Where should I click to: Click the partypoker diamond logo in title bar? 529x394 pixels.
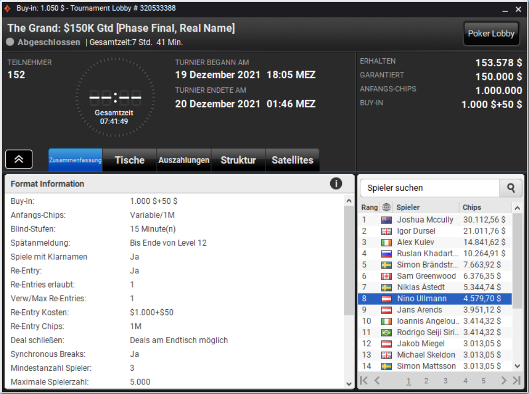[x=7, y=8]
